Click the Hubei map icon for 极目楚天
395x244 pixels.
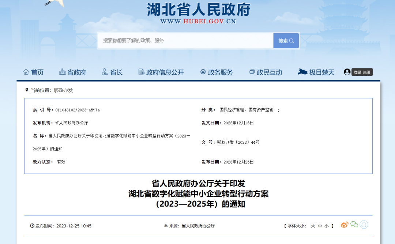pos(302,72)
